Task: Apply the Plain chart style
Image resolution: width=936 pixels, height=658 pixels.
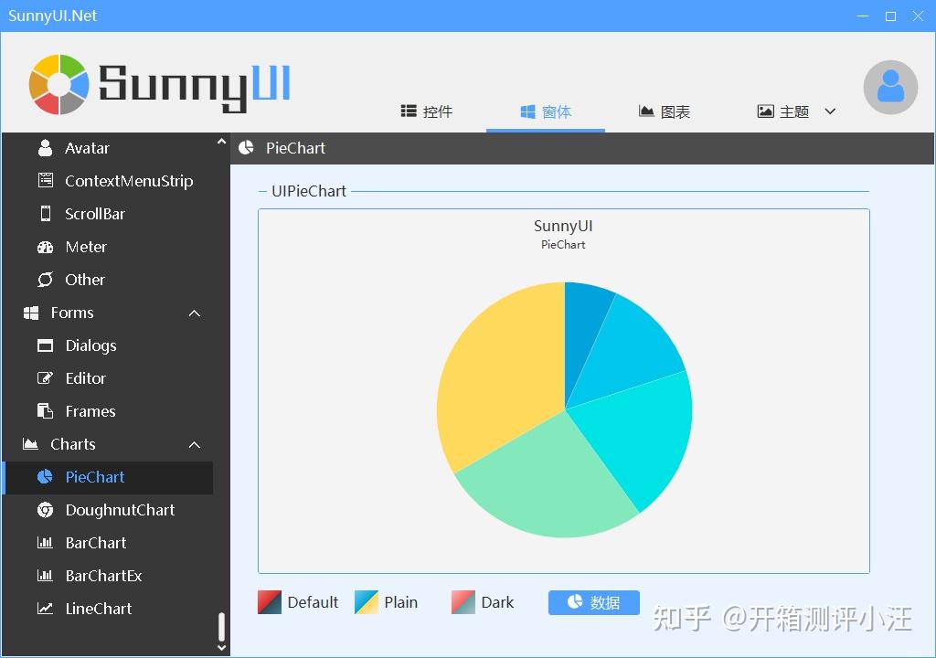Action: 387,602
